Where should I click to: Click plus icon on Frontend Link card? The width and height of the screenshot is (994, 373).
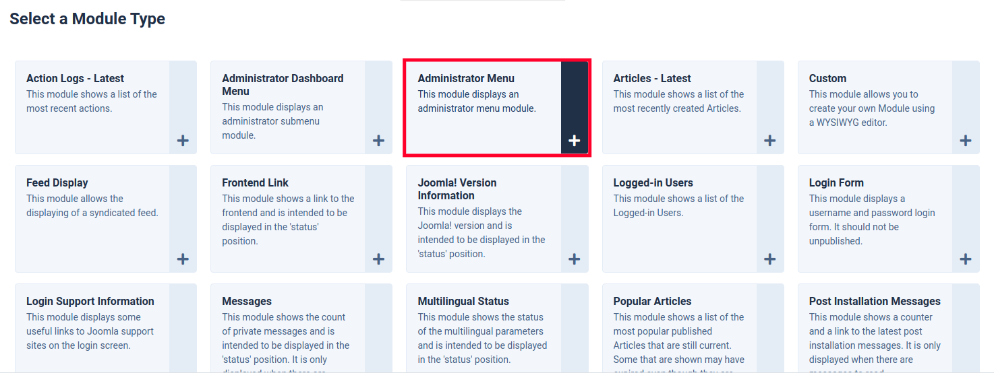coord(378,259)
